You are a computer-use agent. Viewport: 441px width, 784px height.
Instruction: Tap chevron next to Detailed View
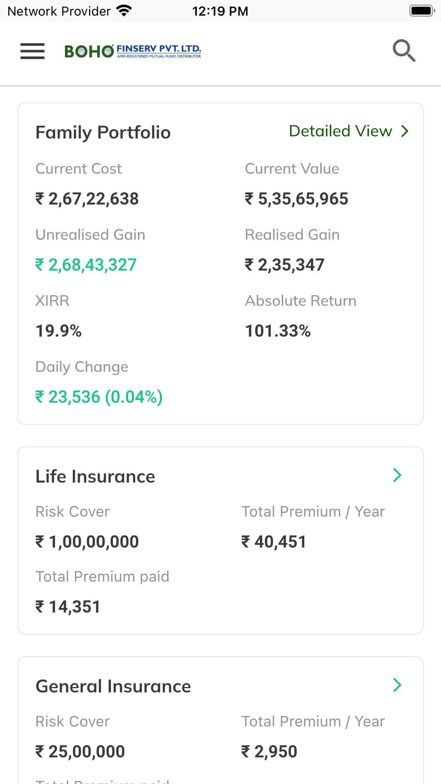click(x=405, y=131)
